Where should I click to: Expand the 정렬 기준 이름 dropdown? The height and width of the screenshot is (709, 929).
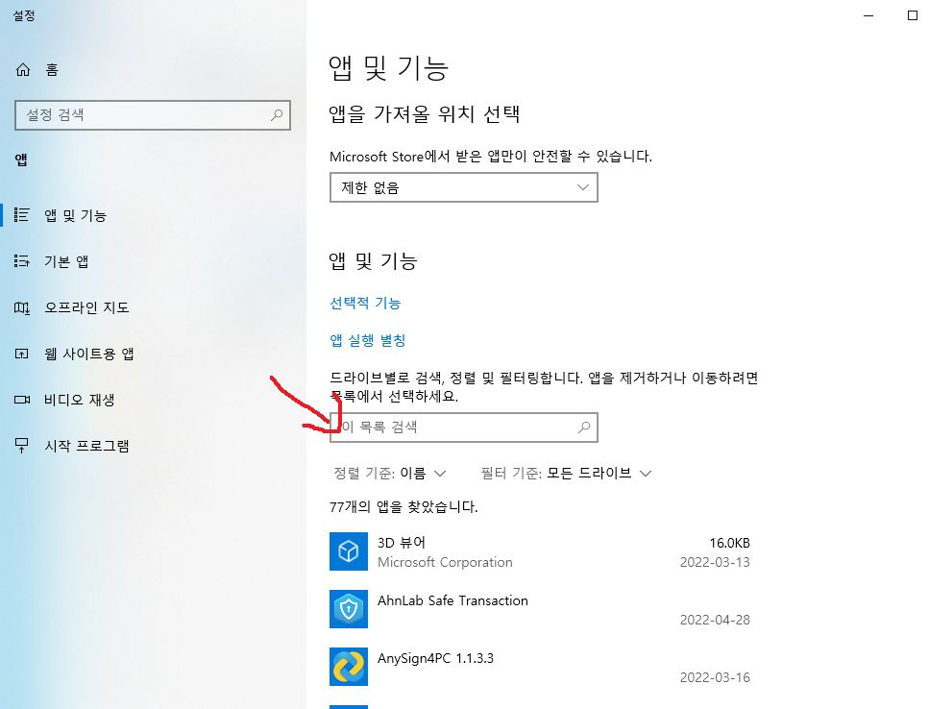tap(390, 473)
